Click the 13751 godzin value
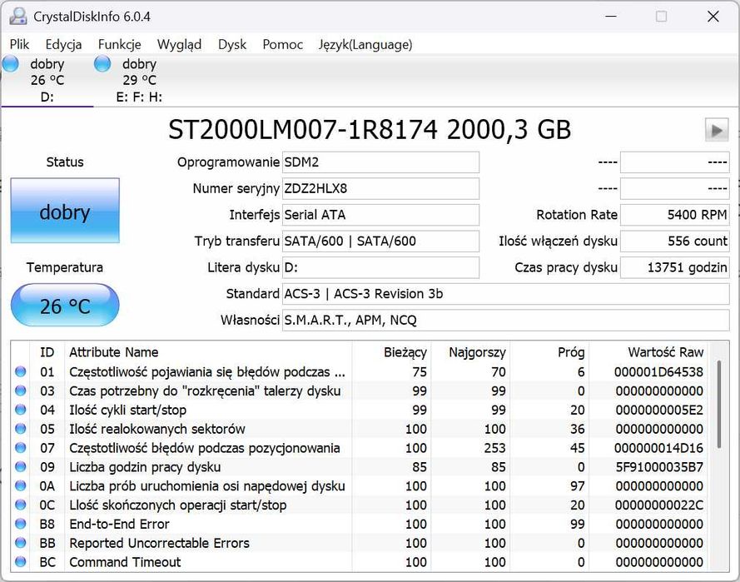The height and width of the screenshot is (582, 740). click(675, 267)
